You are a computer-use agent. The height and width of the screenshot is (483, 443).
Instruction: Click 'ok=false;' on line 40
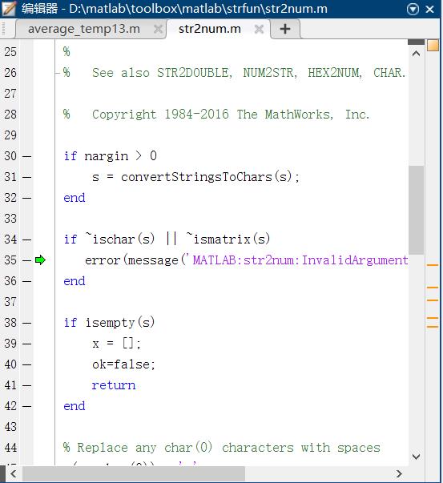pos(123,364)
